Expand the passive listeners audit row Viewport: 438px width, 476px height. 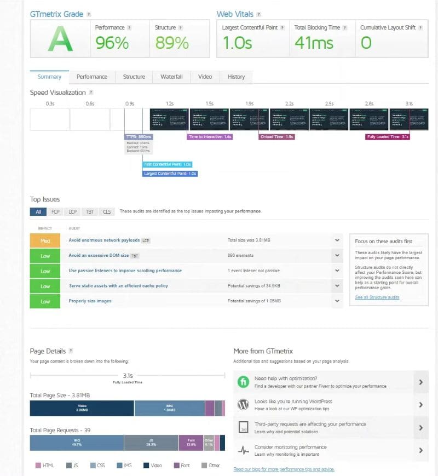coord(337,271)
